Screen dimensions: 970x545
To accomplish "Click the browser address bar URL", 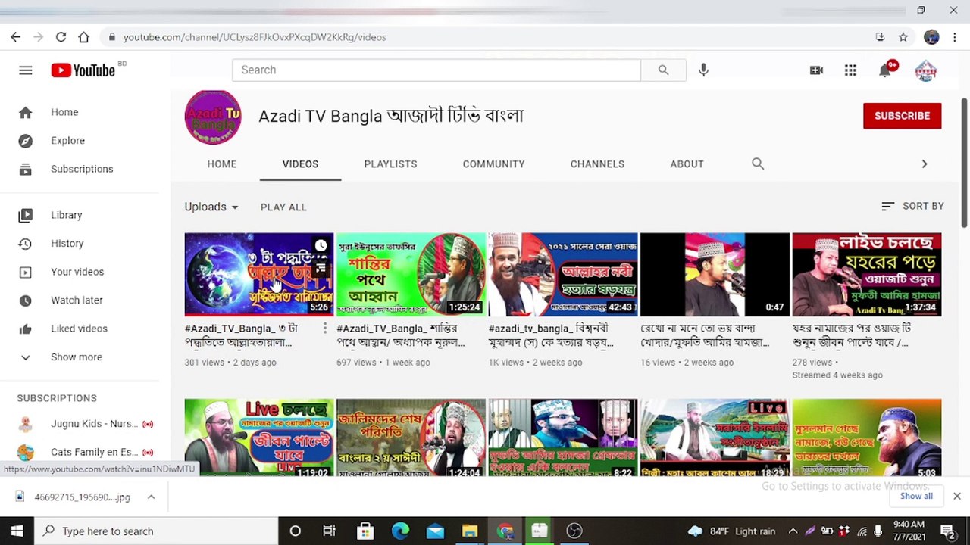I will (x=255, y=37).
